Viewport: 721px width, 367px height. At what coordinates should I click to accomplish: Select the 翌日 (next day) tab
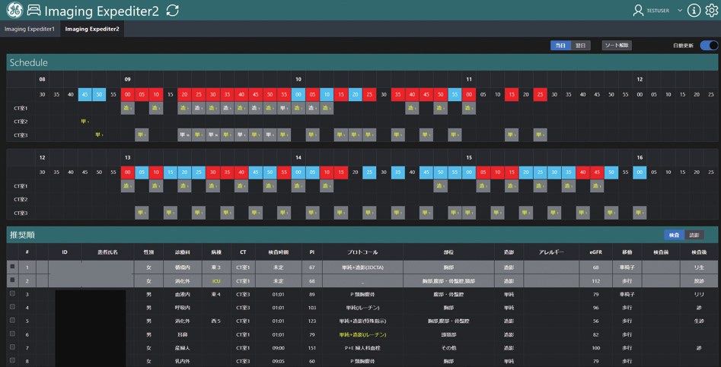(581, 46)
